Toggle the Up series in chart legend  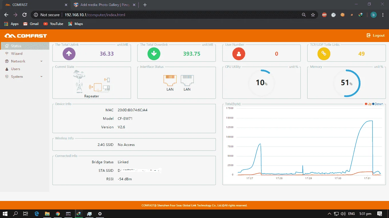(368, 104)
